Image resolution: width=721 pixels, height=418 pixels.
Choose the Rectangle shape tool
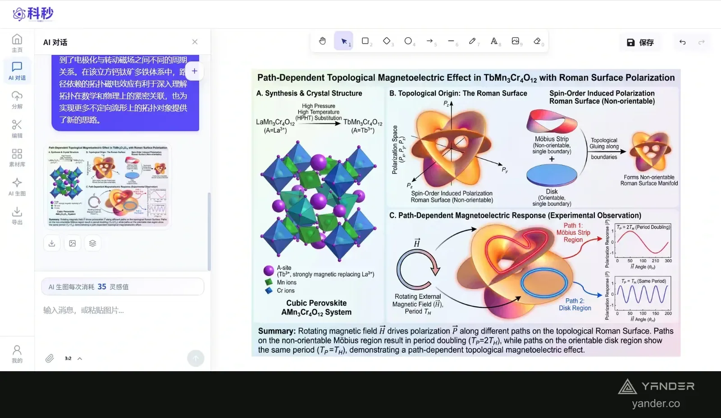click(x=365, y=41)
